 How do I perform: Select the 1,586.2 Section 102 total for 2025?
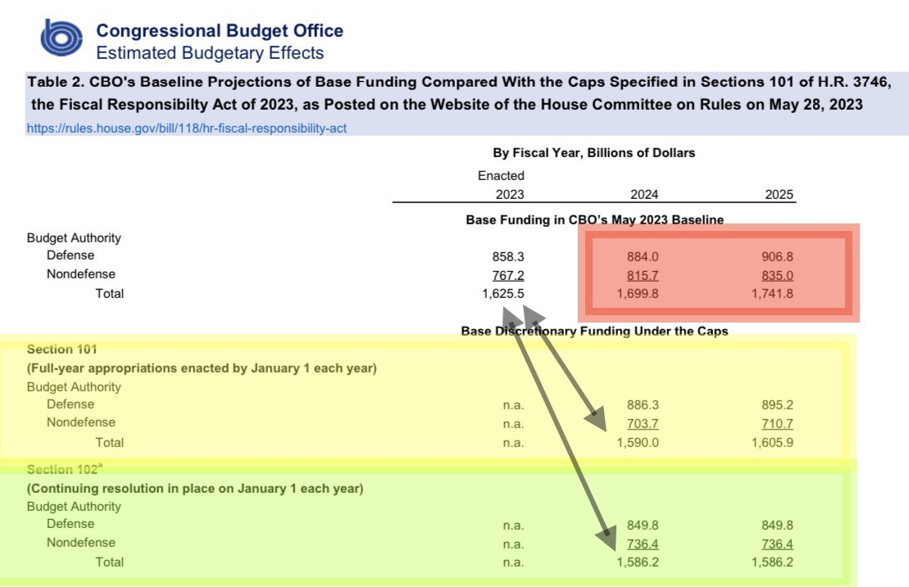tap(771, 562)
